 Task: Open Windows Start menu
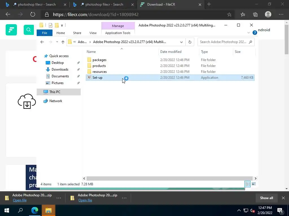point(7,210)
